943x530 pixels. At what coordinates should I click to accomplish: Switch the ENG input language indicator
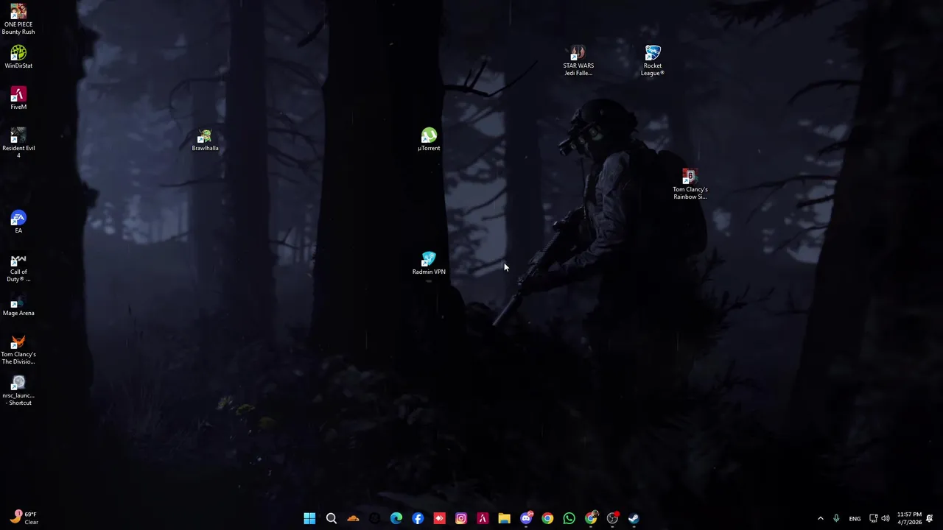tap(855, 518)
